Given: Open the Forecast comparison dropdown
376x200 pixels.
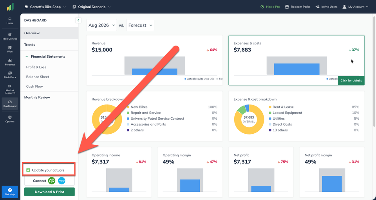Looking at the screenshot, I should [140, 25].
